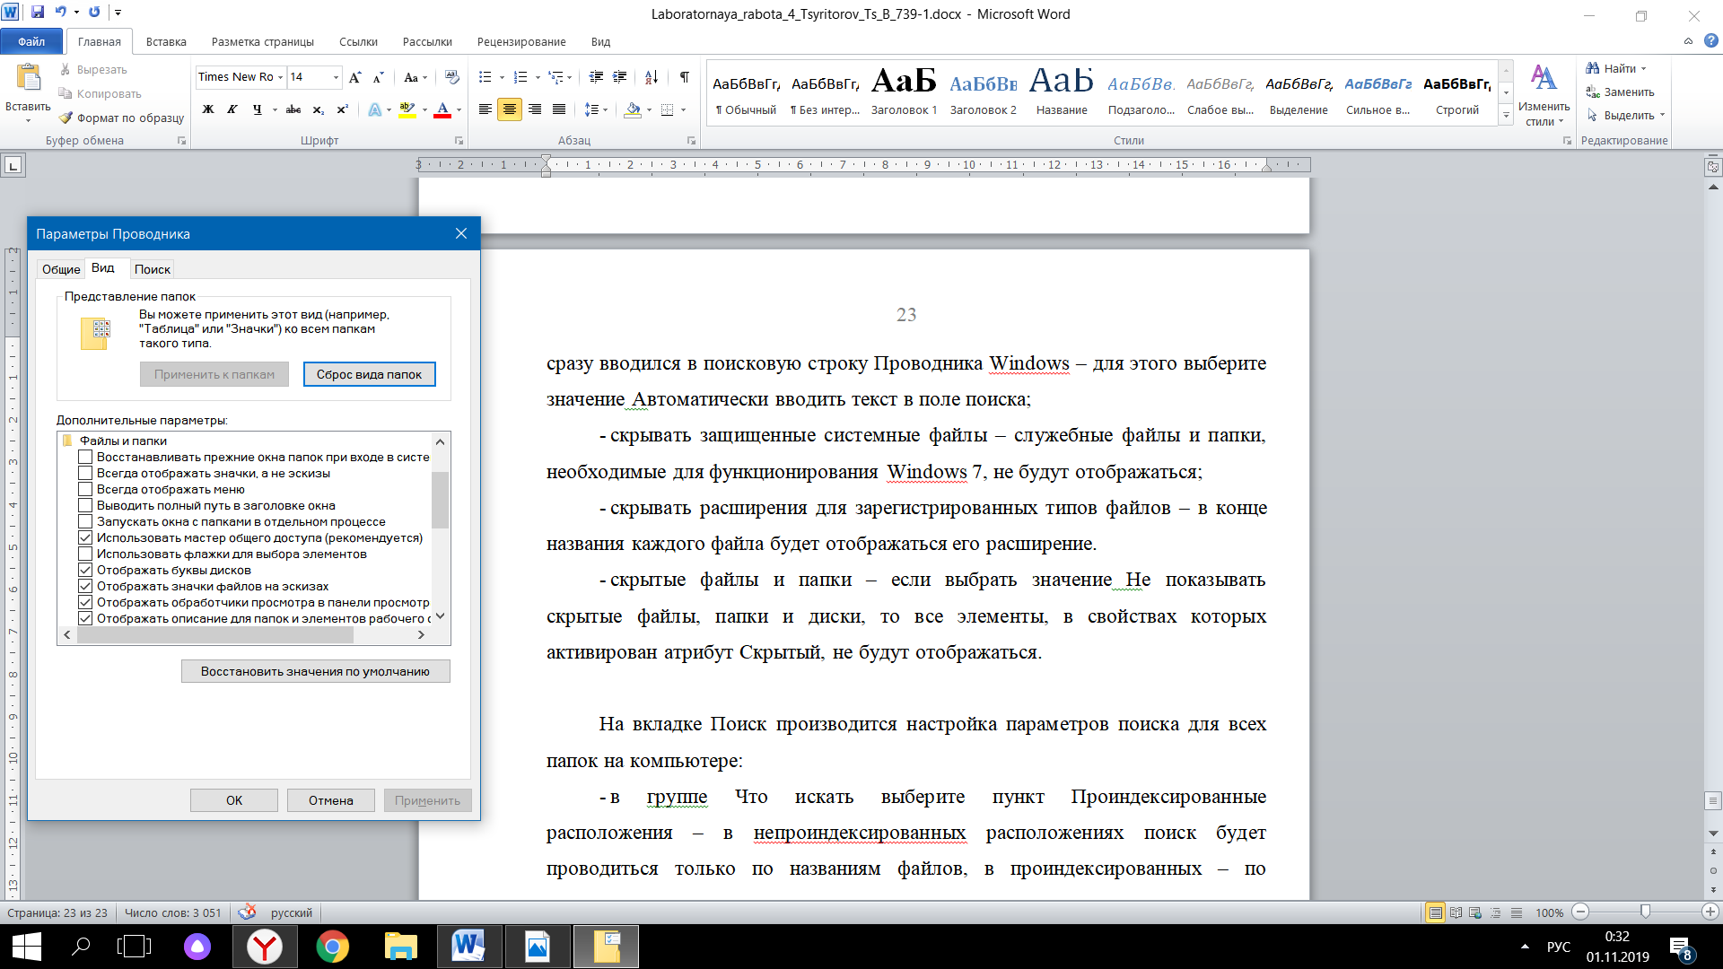
Task: Open borders dropdown arrow
Action: (x=683, y=109)
